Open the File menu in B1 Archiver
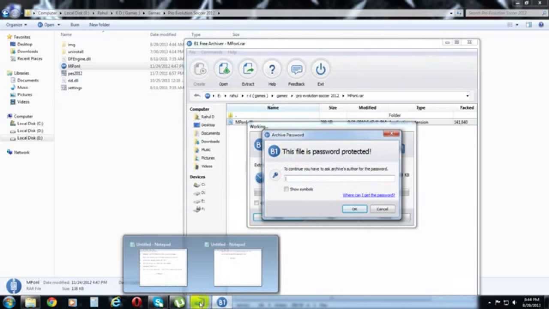 coord(193,52)
